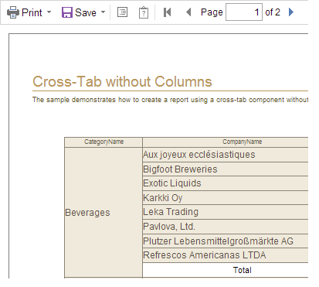
Task: Click the sample description text line
Action: [170, 100]
